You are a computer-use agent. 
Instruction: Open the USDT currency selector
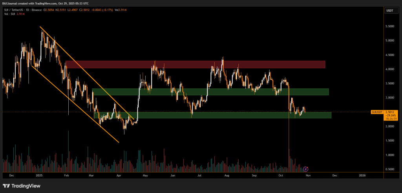pos(389,11)
